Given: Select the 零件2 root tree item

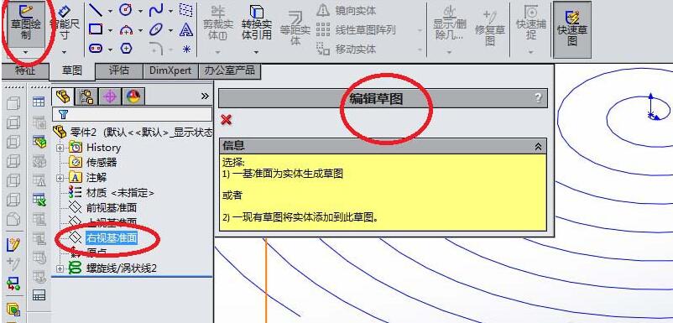Looking at the screenshot, I should (133, 132).
